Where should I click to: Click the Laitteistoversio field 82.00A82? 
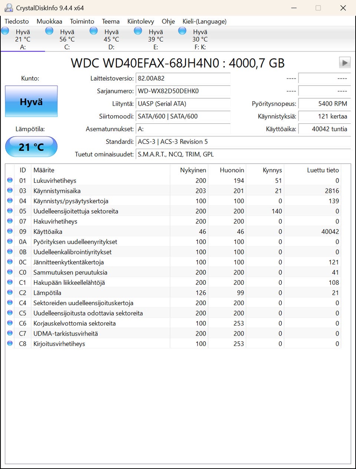tap(183, 79)
